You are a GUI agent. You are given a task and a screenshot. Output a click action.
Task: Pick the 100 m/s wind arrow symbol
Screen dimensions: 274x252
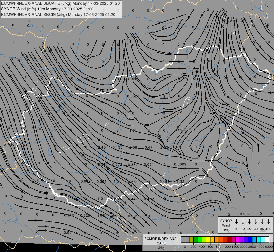(269, 221)
